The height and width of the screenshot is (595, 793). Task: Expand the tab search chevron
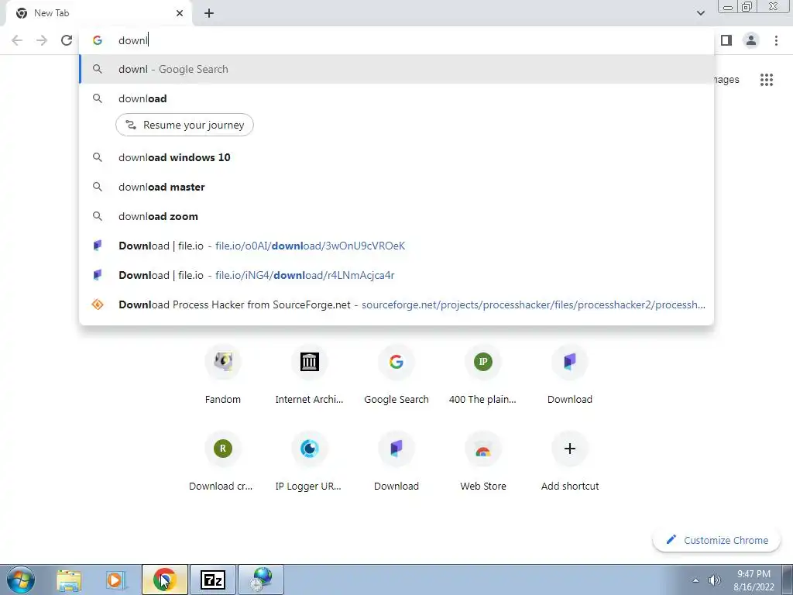(700, 13)
